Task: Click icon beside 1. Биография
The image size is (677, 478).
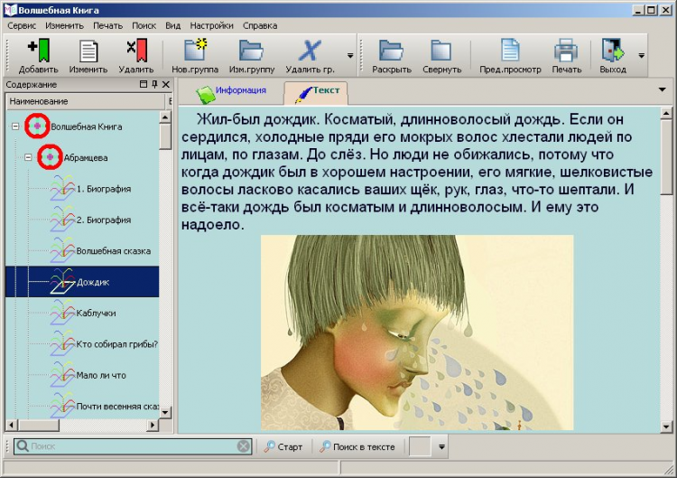Action: click(62, 189)
